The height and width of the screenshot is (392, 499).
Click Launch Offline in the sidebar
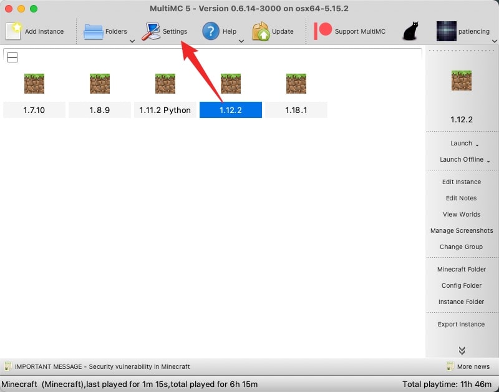462,160
